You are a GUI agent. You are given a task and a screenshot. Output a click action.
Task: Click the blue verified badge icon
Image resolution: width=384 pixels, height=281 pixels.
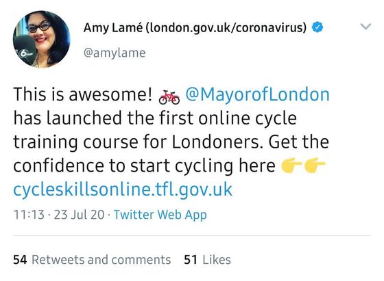pos(317,27)
